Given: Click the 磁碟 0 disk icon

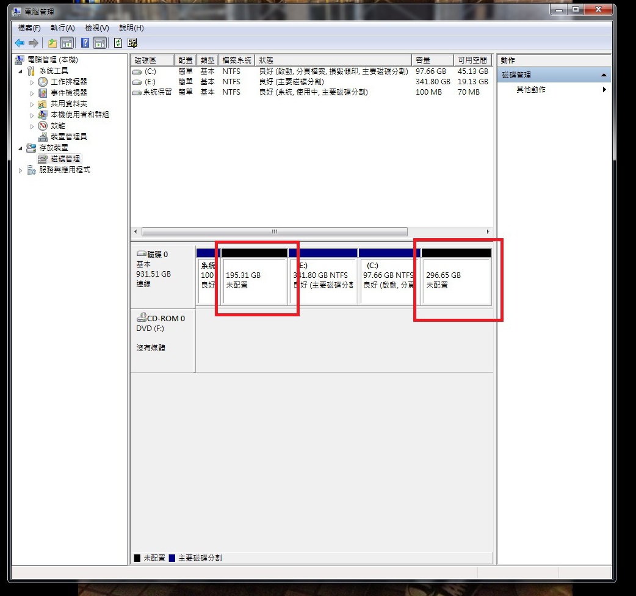Looking at the screenshot, I should (142, 253).
